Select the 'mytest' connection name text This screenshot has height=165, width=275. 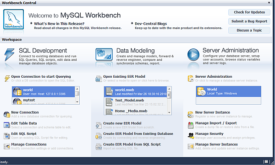[x=29, y=100]
